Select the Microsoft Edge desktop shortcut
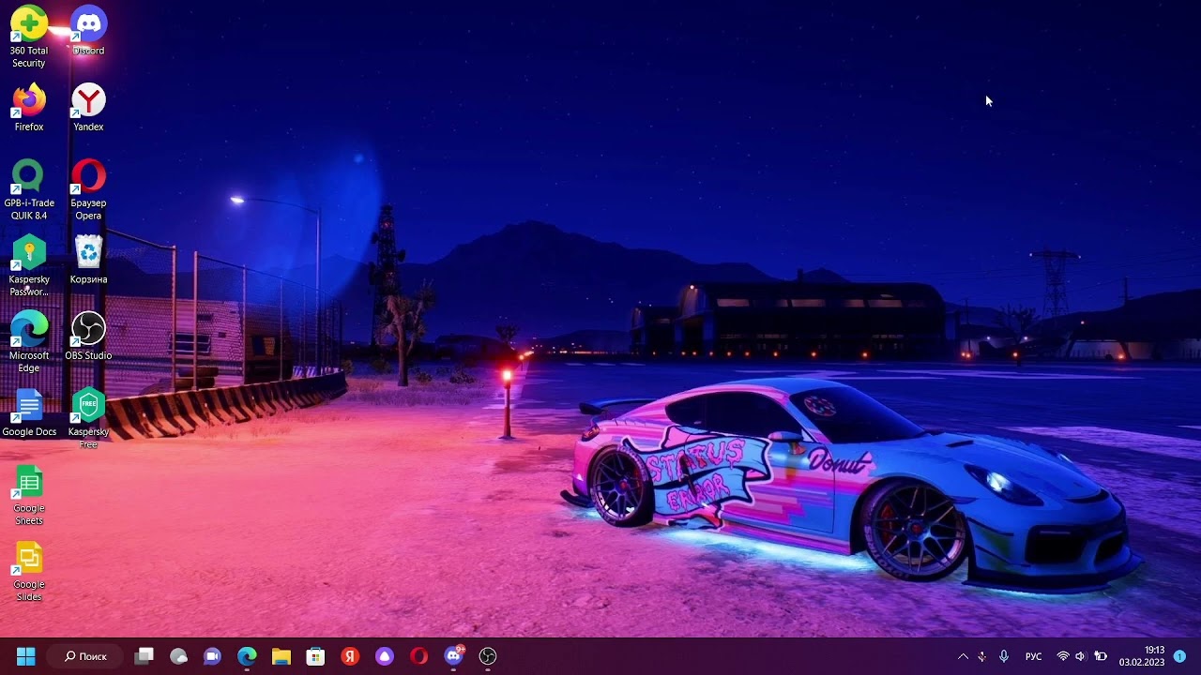 (29, 342)
